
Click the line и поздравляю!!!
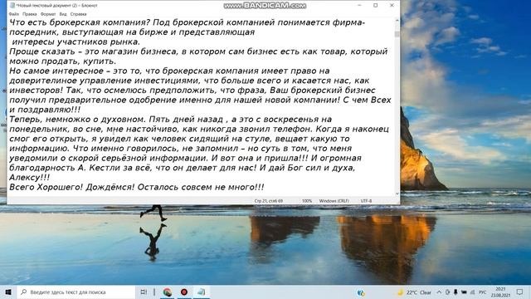(x=45, y=110)
